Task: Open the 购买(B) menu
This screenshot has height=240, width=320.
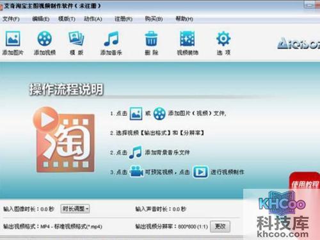Action: click(x=154, y=19)
